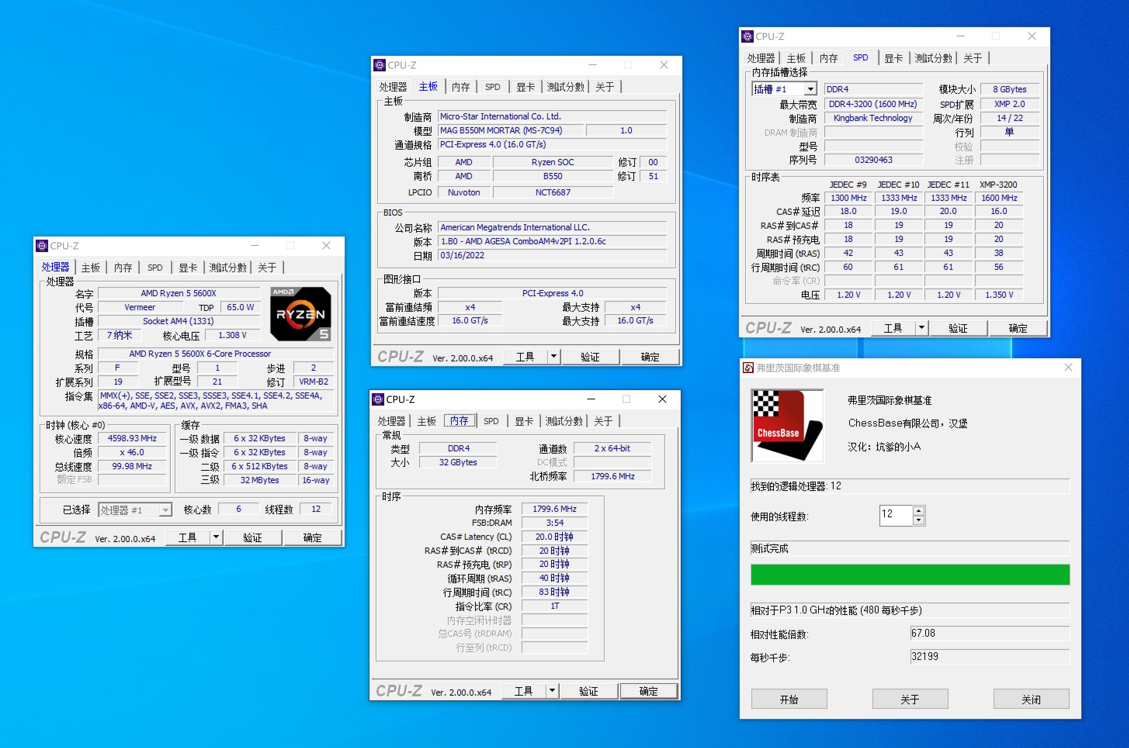
Task: Expand Tools dropdown arrow in mainboard window
Action: [554, 356]
